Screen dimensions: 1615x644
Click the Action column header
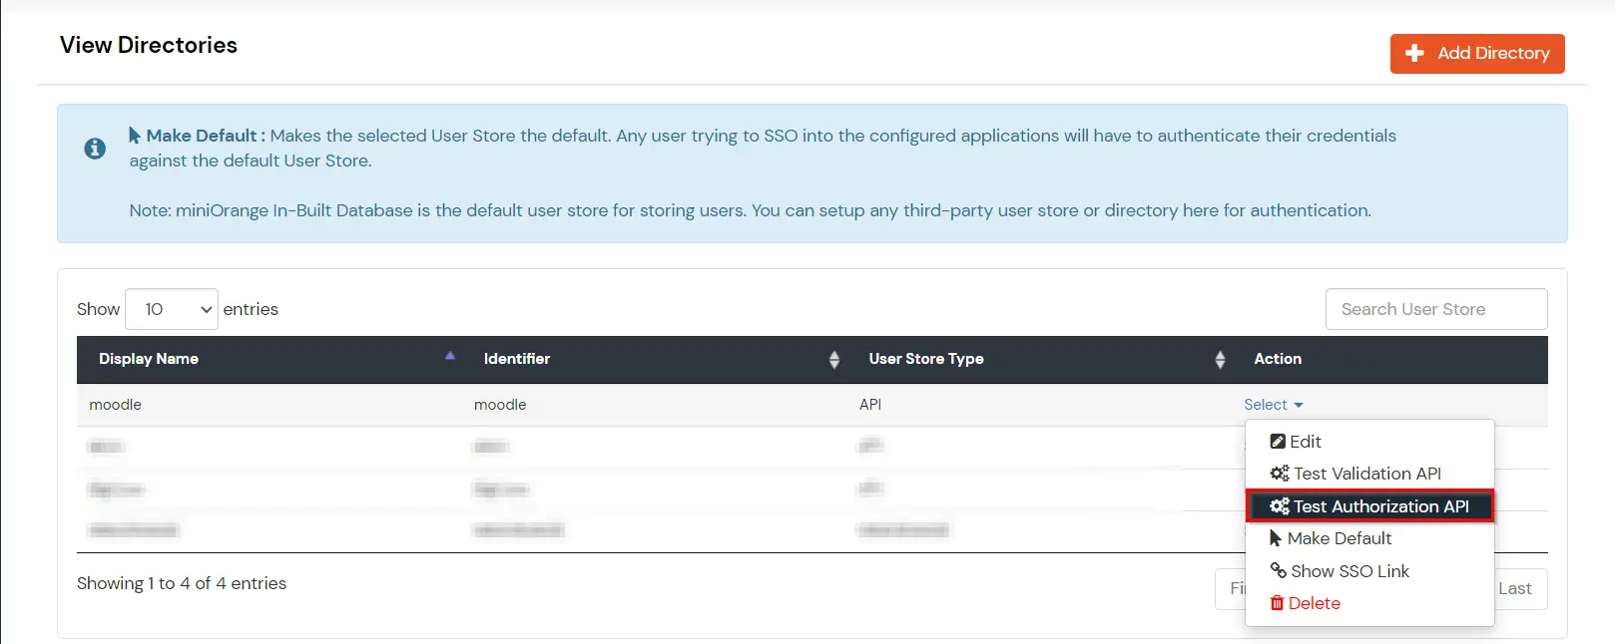pos(1278,359)
